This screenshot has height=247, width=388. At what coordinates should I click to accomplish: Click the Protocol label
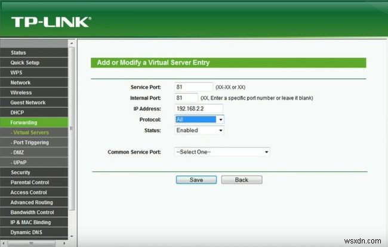tap(150, 120)
